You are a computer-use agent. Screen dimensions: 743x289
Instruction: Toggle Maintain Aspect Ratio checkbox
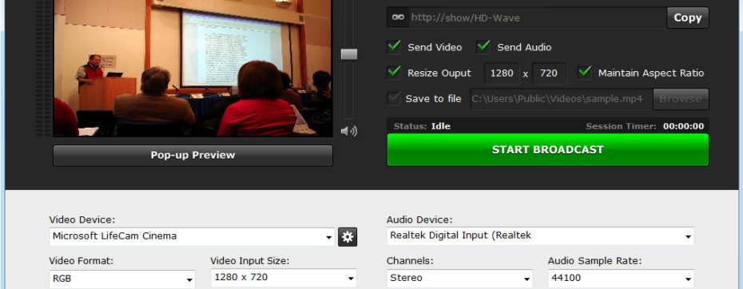pos(585,73)
